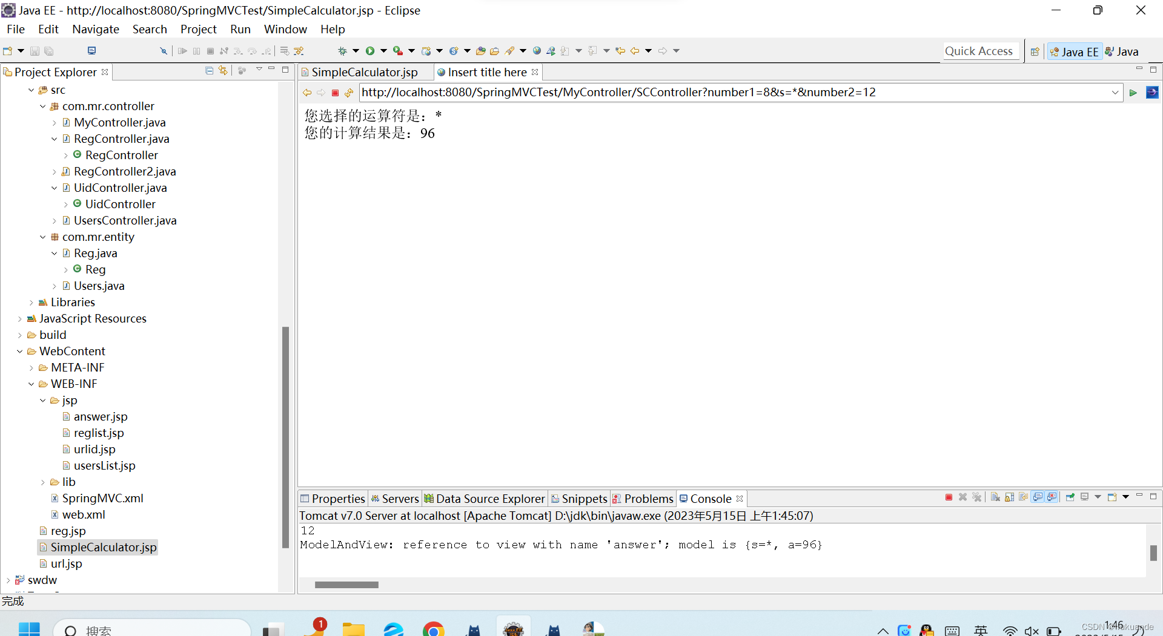Toggle Show Console on standard output change
Viewport: 1163px width, 636px height.
(1038, 497)
